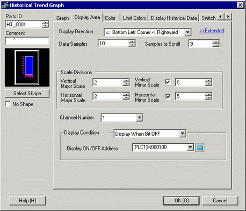Click the Historical Trend Graph title icon

pyautogui.click(x=5, y=5)
